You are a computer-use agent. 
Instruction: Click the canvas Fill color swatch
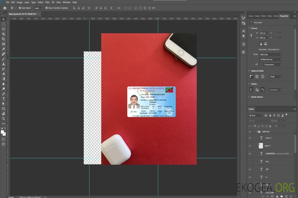260,65
